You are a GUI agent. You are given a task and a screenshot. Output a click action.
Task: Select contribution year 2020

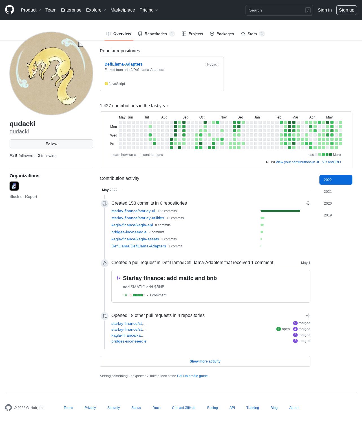click(x=336, y=203)
